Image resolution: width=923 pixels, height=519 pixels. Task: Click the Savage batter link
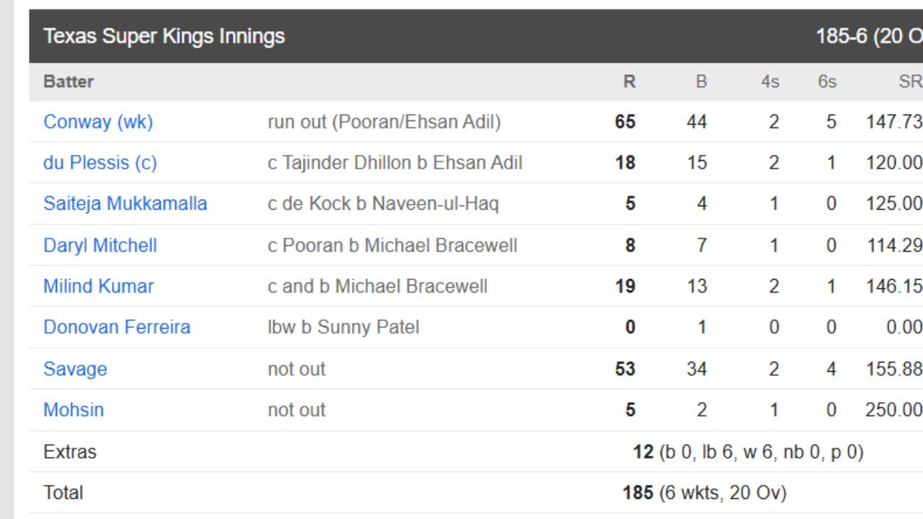coord(75,369)
